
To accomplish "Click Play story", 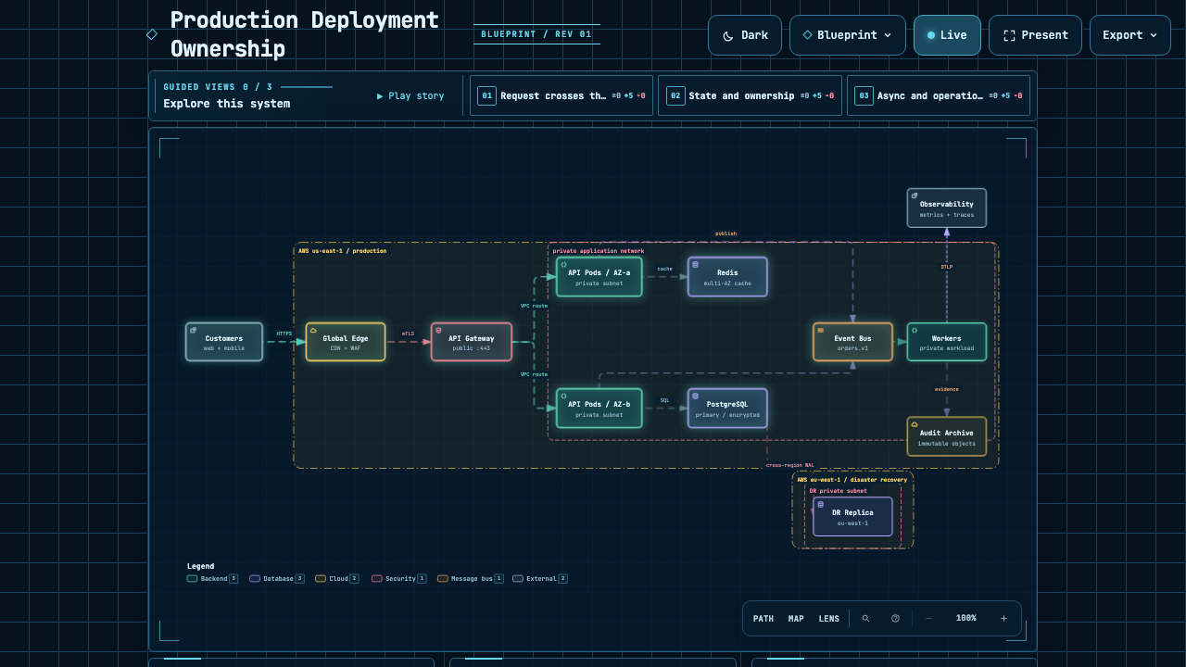I will [x=410, y=95].
